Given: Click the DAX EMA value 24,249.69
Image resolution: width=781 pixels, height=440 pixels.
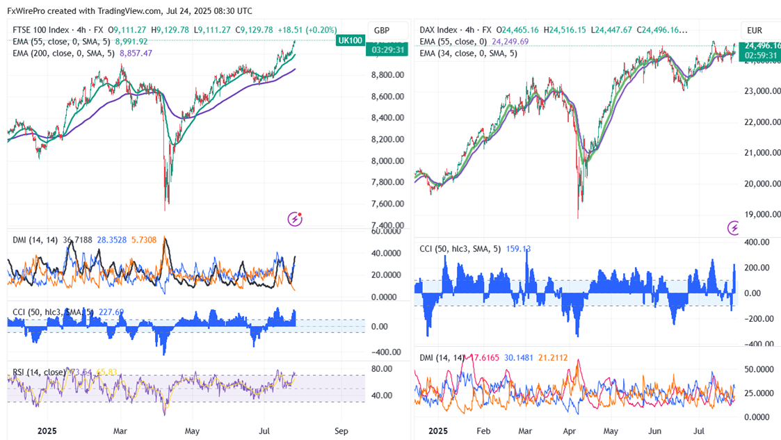Looking at the screenshot, I should 510,42.
